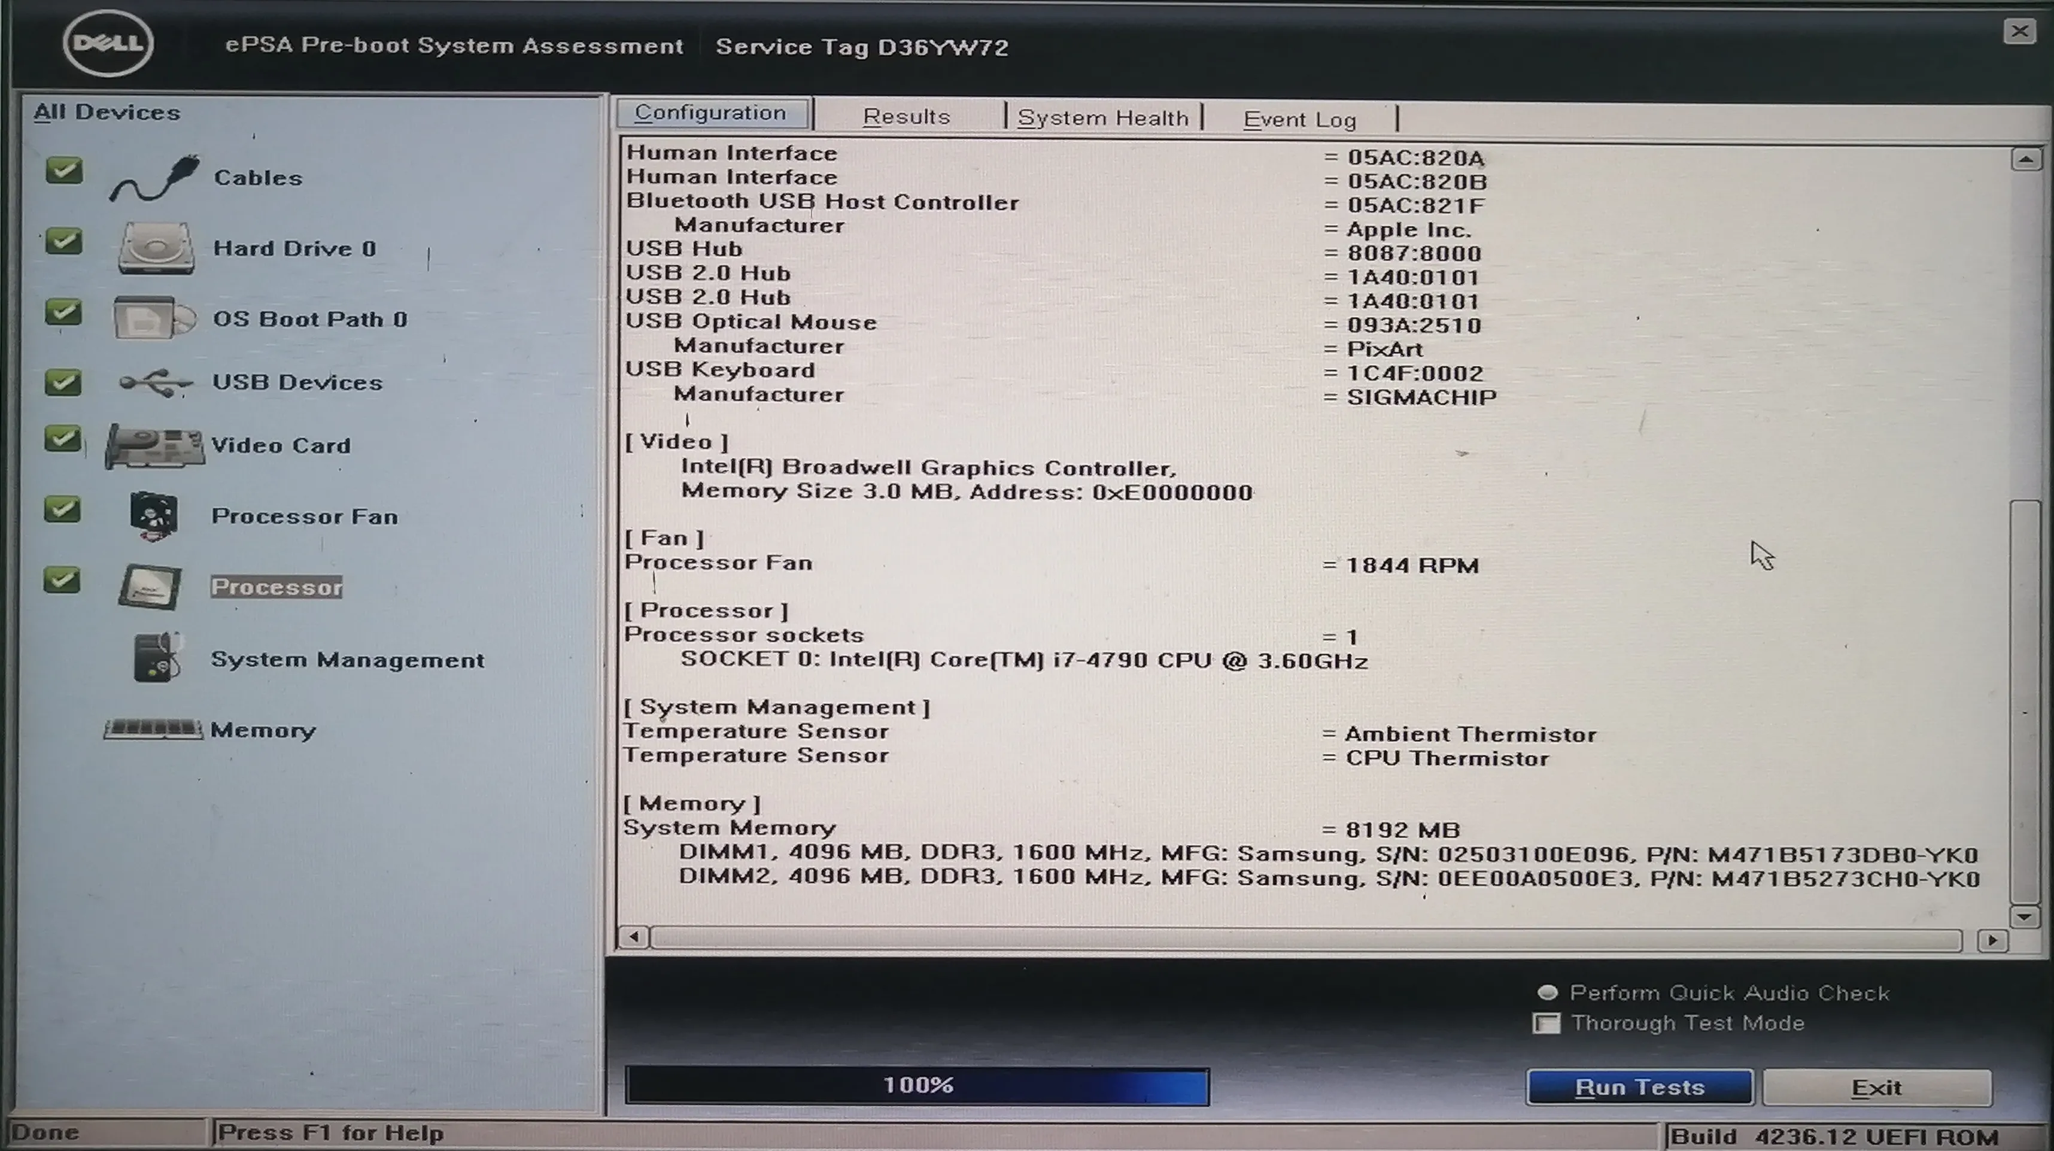Image resolution: width=2054 pixels, height=1151 pixels.
Task: Select Cables in device list
Action: click(259, 177)
